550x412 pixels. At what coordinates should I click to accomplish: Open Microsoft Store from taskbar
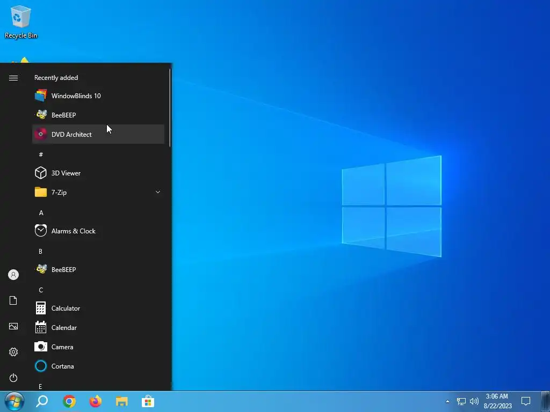(148, 401)
